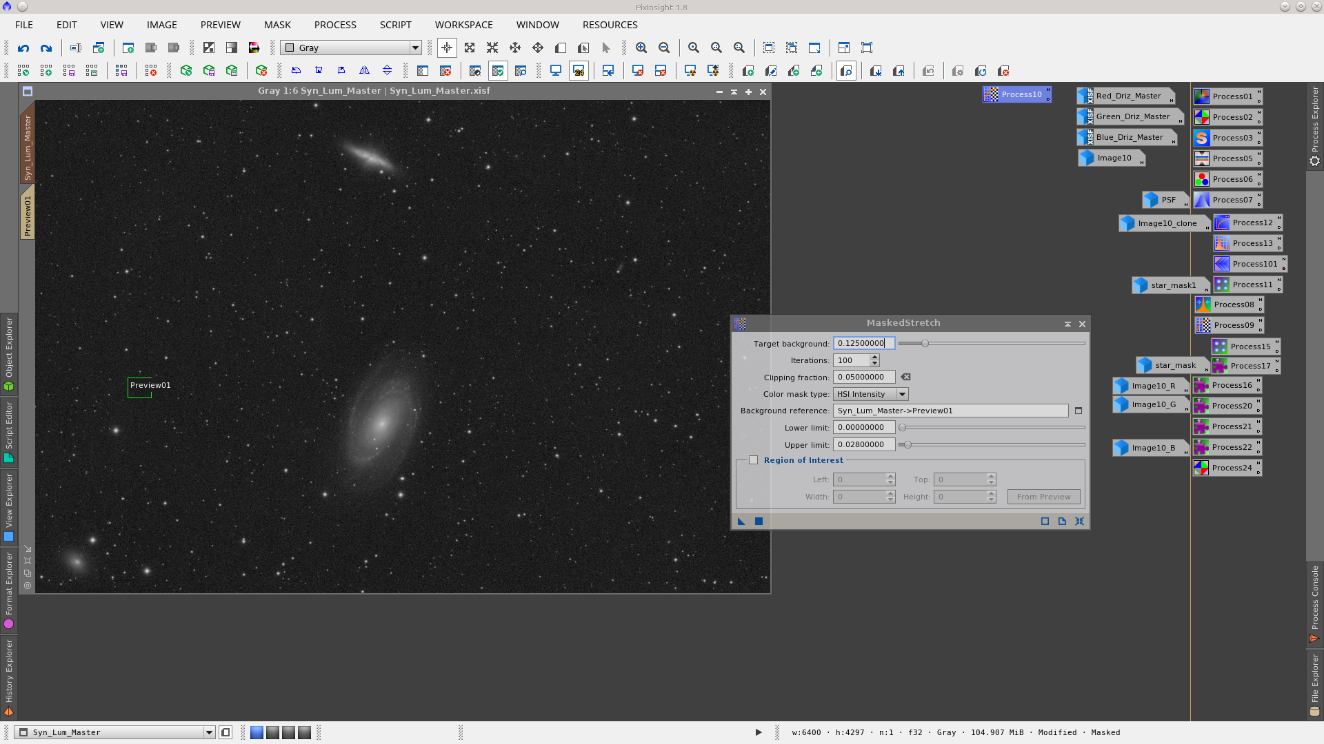Select the arrow pointer tool in toolbar
This screenshot has height=744, width=1324.
click(x=606, y=48)
